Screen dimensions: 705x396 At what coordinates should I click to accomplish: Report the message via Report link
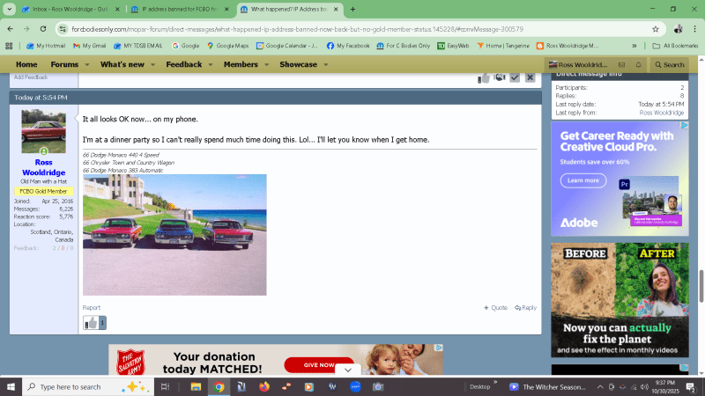[x=92, y=307]
